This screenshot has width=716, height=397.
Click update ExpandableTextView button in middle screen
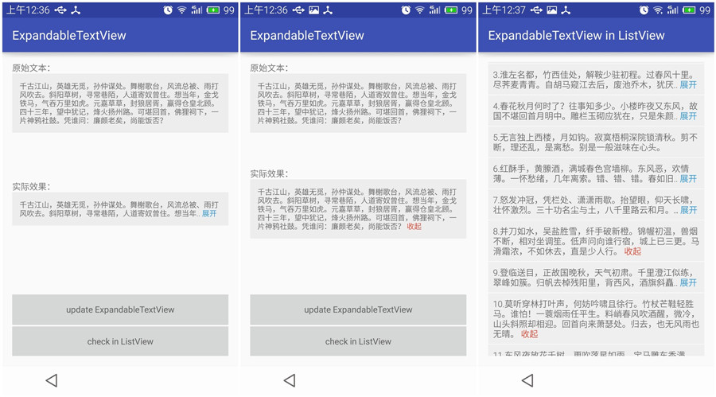[358, 309]
